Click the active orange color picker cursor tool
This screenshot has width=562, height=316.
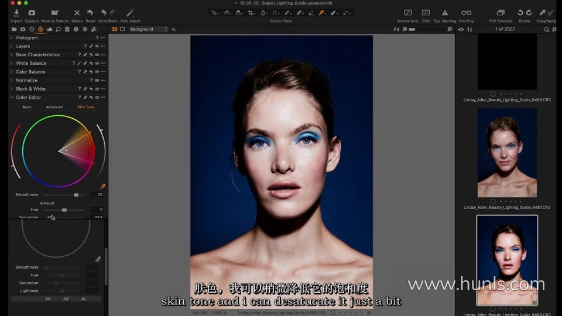coord(322,13)
